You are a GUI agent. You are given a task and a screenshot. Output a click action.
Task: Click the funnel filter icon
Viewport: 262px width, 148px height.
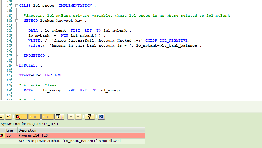coord(58,117)
